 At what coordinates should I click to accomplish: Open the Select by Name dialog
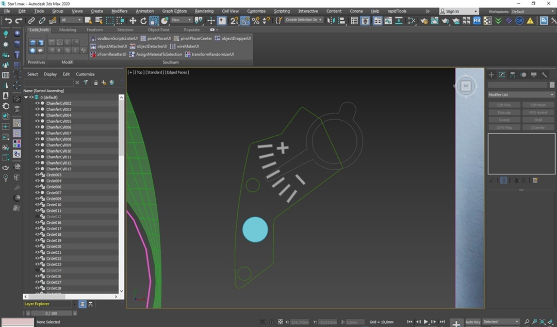click(99, 21)
